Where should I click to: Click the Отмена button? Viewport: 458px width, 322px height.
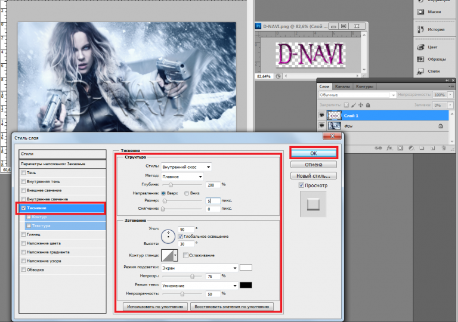pos(314,165)
